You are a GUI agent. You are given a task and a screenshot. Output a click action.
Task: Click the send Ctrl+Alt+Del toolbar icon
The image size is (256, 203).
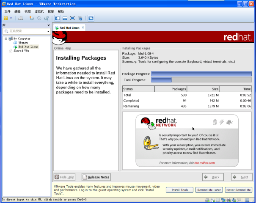click(21, 18)
